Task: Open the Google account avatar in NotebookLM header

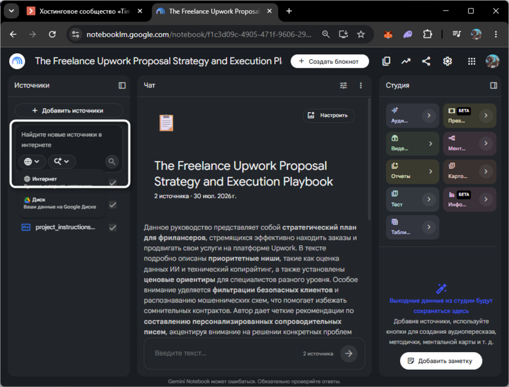Action: click(x=492, y=61)
